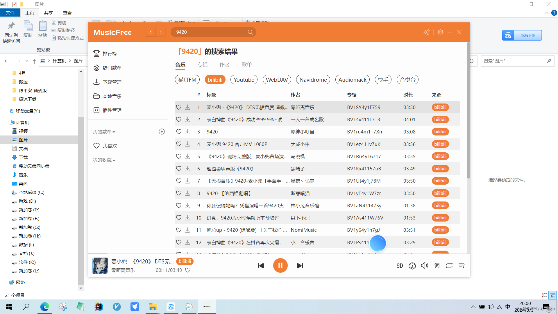The image size is (558, 314).
Task: Click the search magnifier icon in MusicFree
Action: [250, 32]
